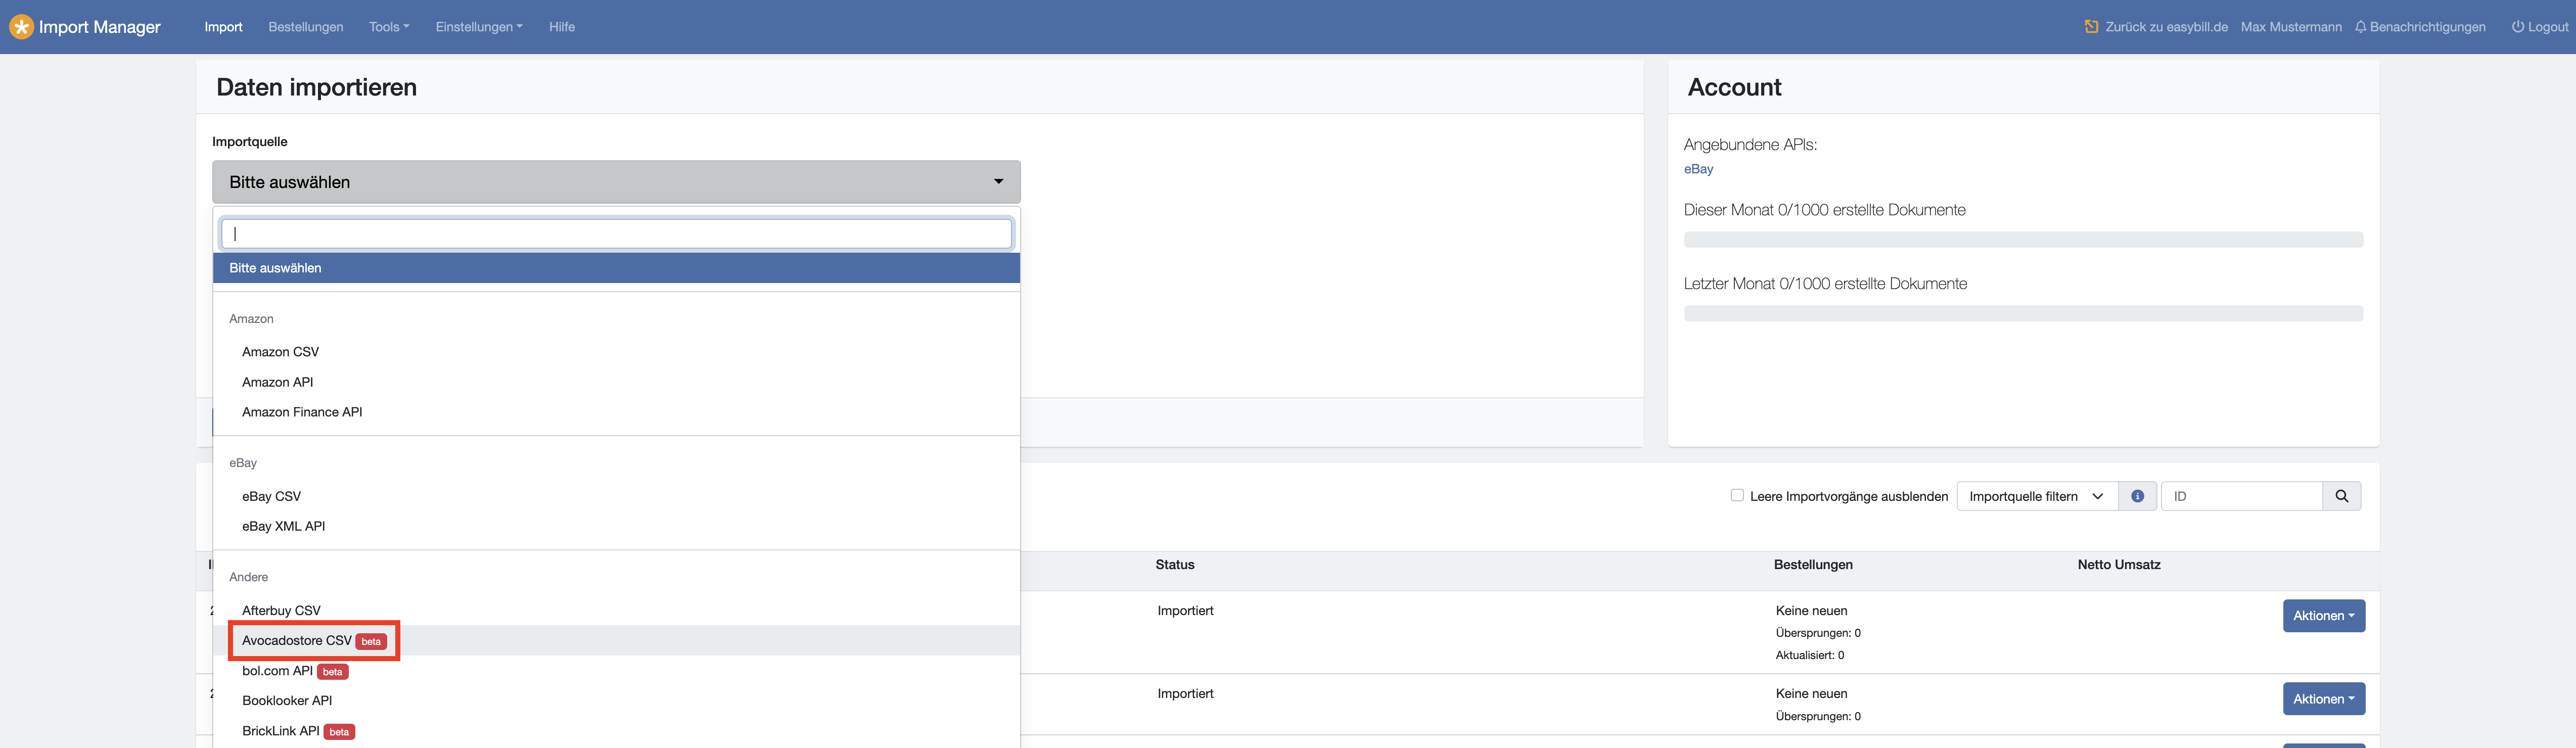Click the Aktualisiert: 0 text
This screenshot has height=748, width=2576.
(1810, 656)
